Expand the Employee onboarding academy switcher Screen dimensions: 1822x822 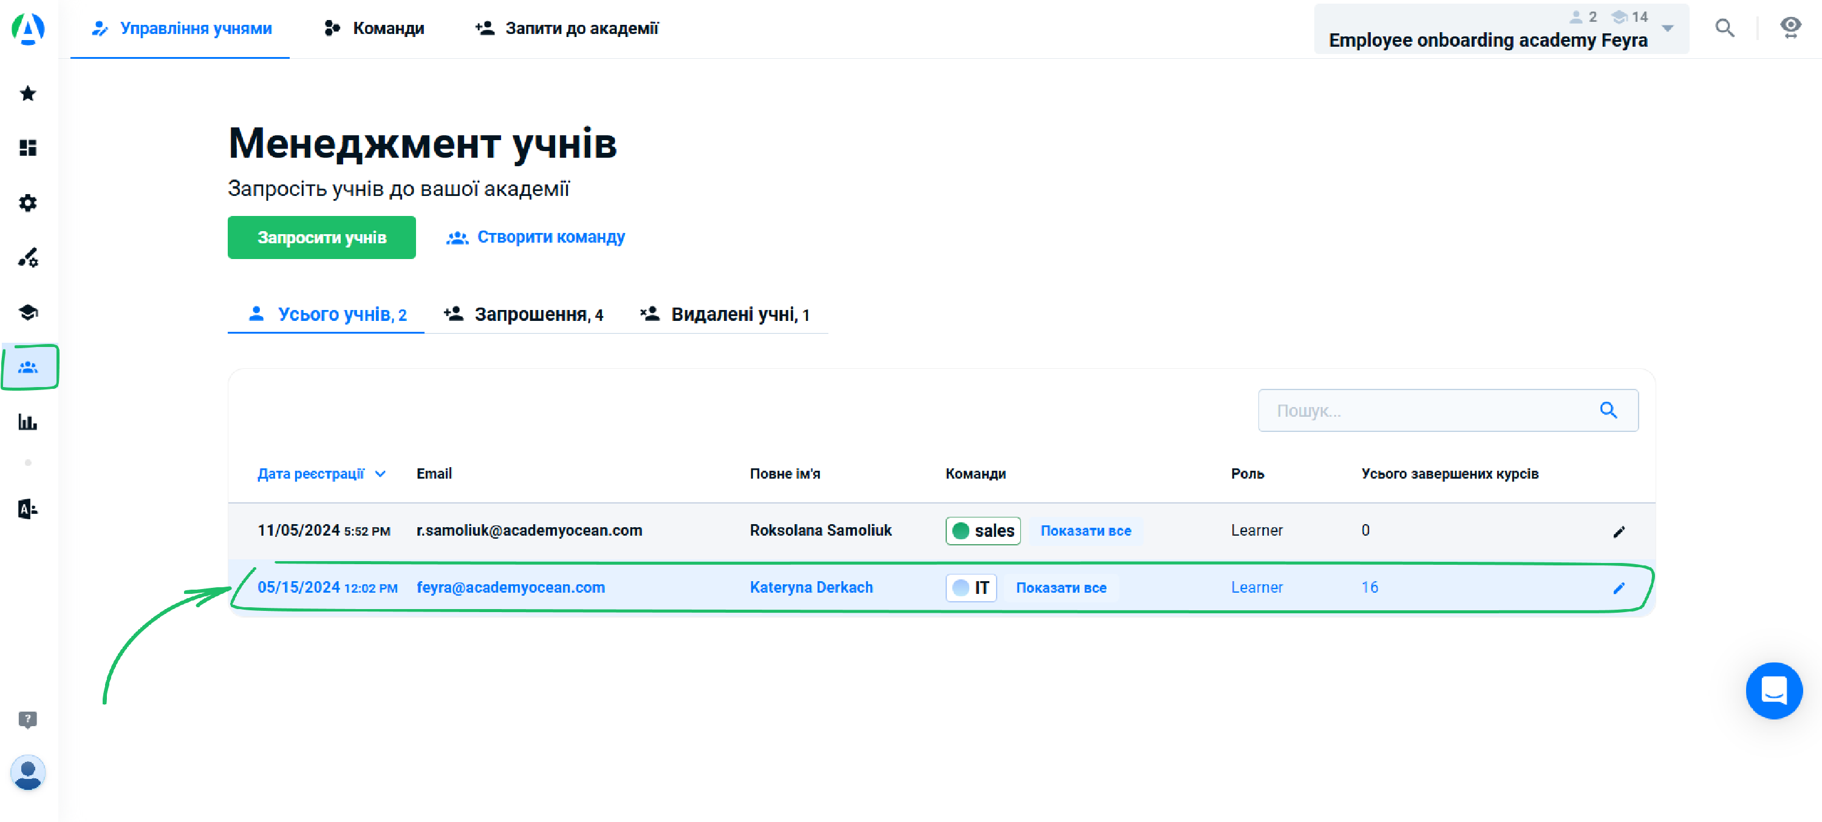(x=1501, y=29)
